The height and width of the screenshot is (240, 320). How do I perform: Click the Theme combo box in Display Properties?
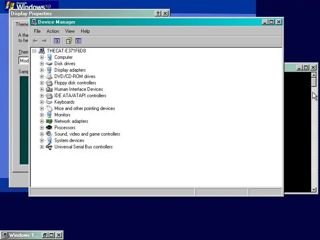(24, 61)
